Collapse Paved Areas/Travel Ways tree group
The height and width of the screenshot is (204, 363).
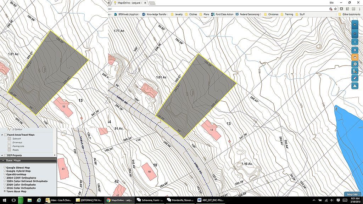pos(2,135)
